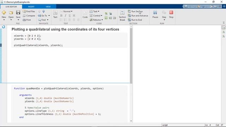Click the Save floppy disk icon
Image resolution: width=226 pixels, height=127 pixels.
(x=18, y=12)
